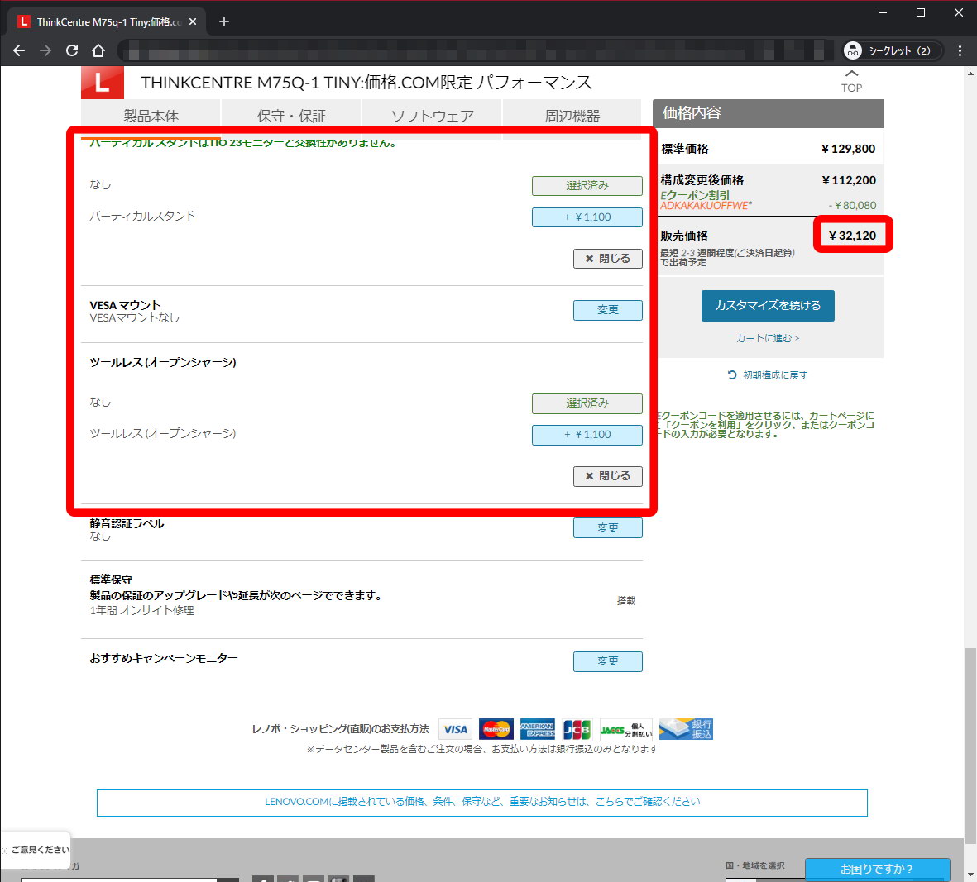977x882 pixels.
Task: Go to the browser home page
Action: 98,50
